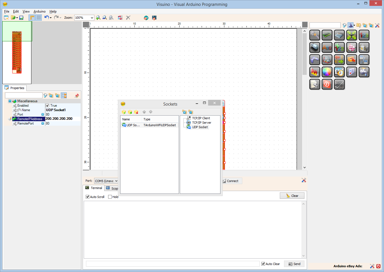Click the Send button
This screenshot has height=272, width=384.
click(x=294, y=264)
